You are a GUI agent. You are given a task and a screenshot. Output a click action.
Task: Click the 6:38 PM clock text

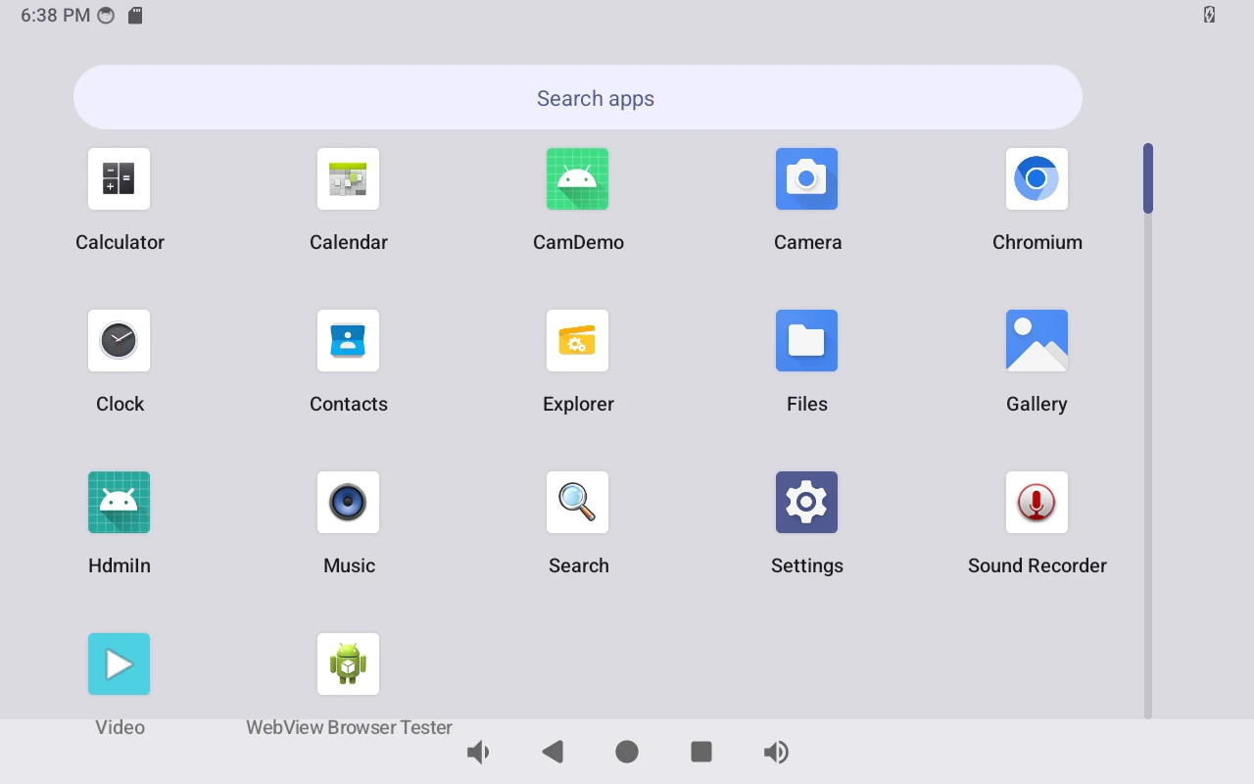point(55,16)
